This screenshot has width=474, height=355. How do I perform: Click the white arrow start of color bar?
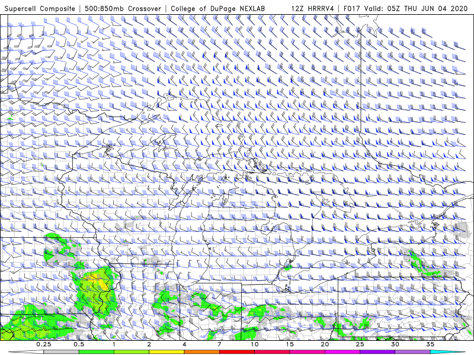pos(26,352)
